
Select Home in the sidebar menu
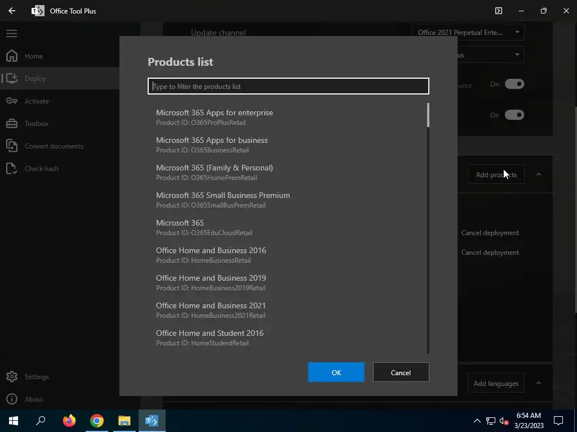coord(34,56)
